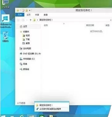
Task: Sort by the 修改日期 column header
Action: [x=90, y=25]
